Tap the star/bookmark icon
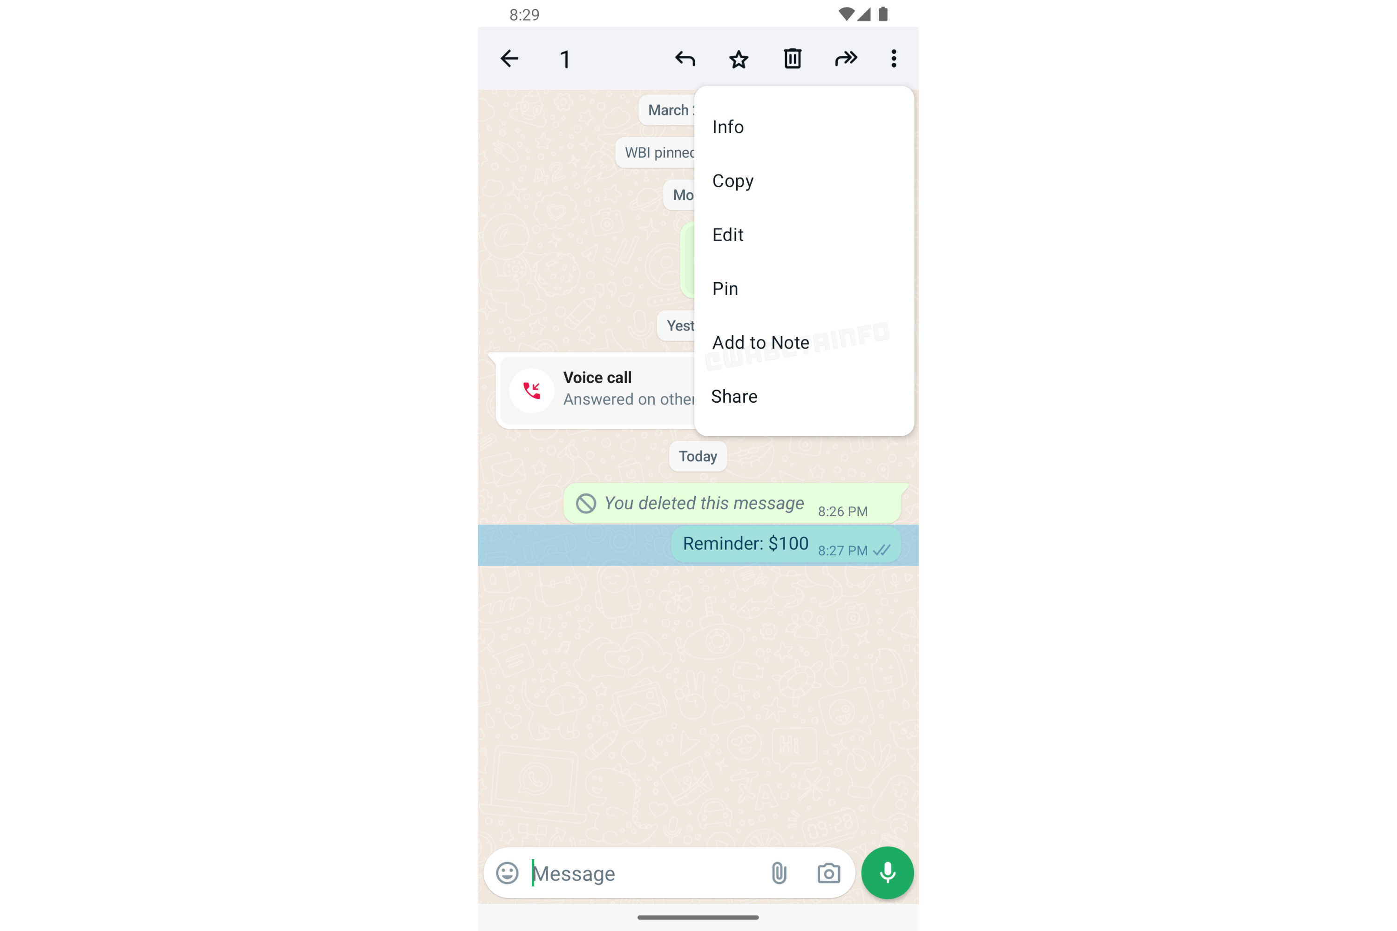This screenshot has height=931, width=1397. tap(739, 59)
